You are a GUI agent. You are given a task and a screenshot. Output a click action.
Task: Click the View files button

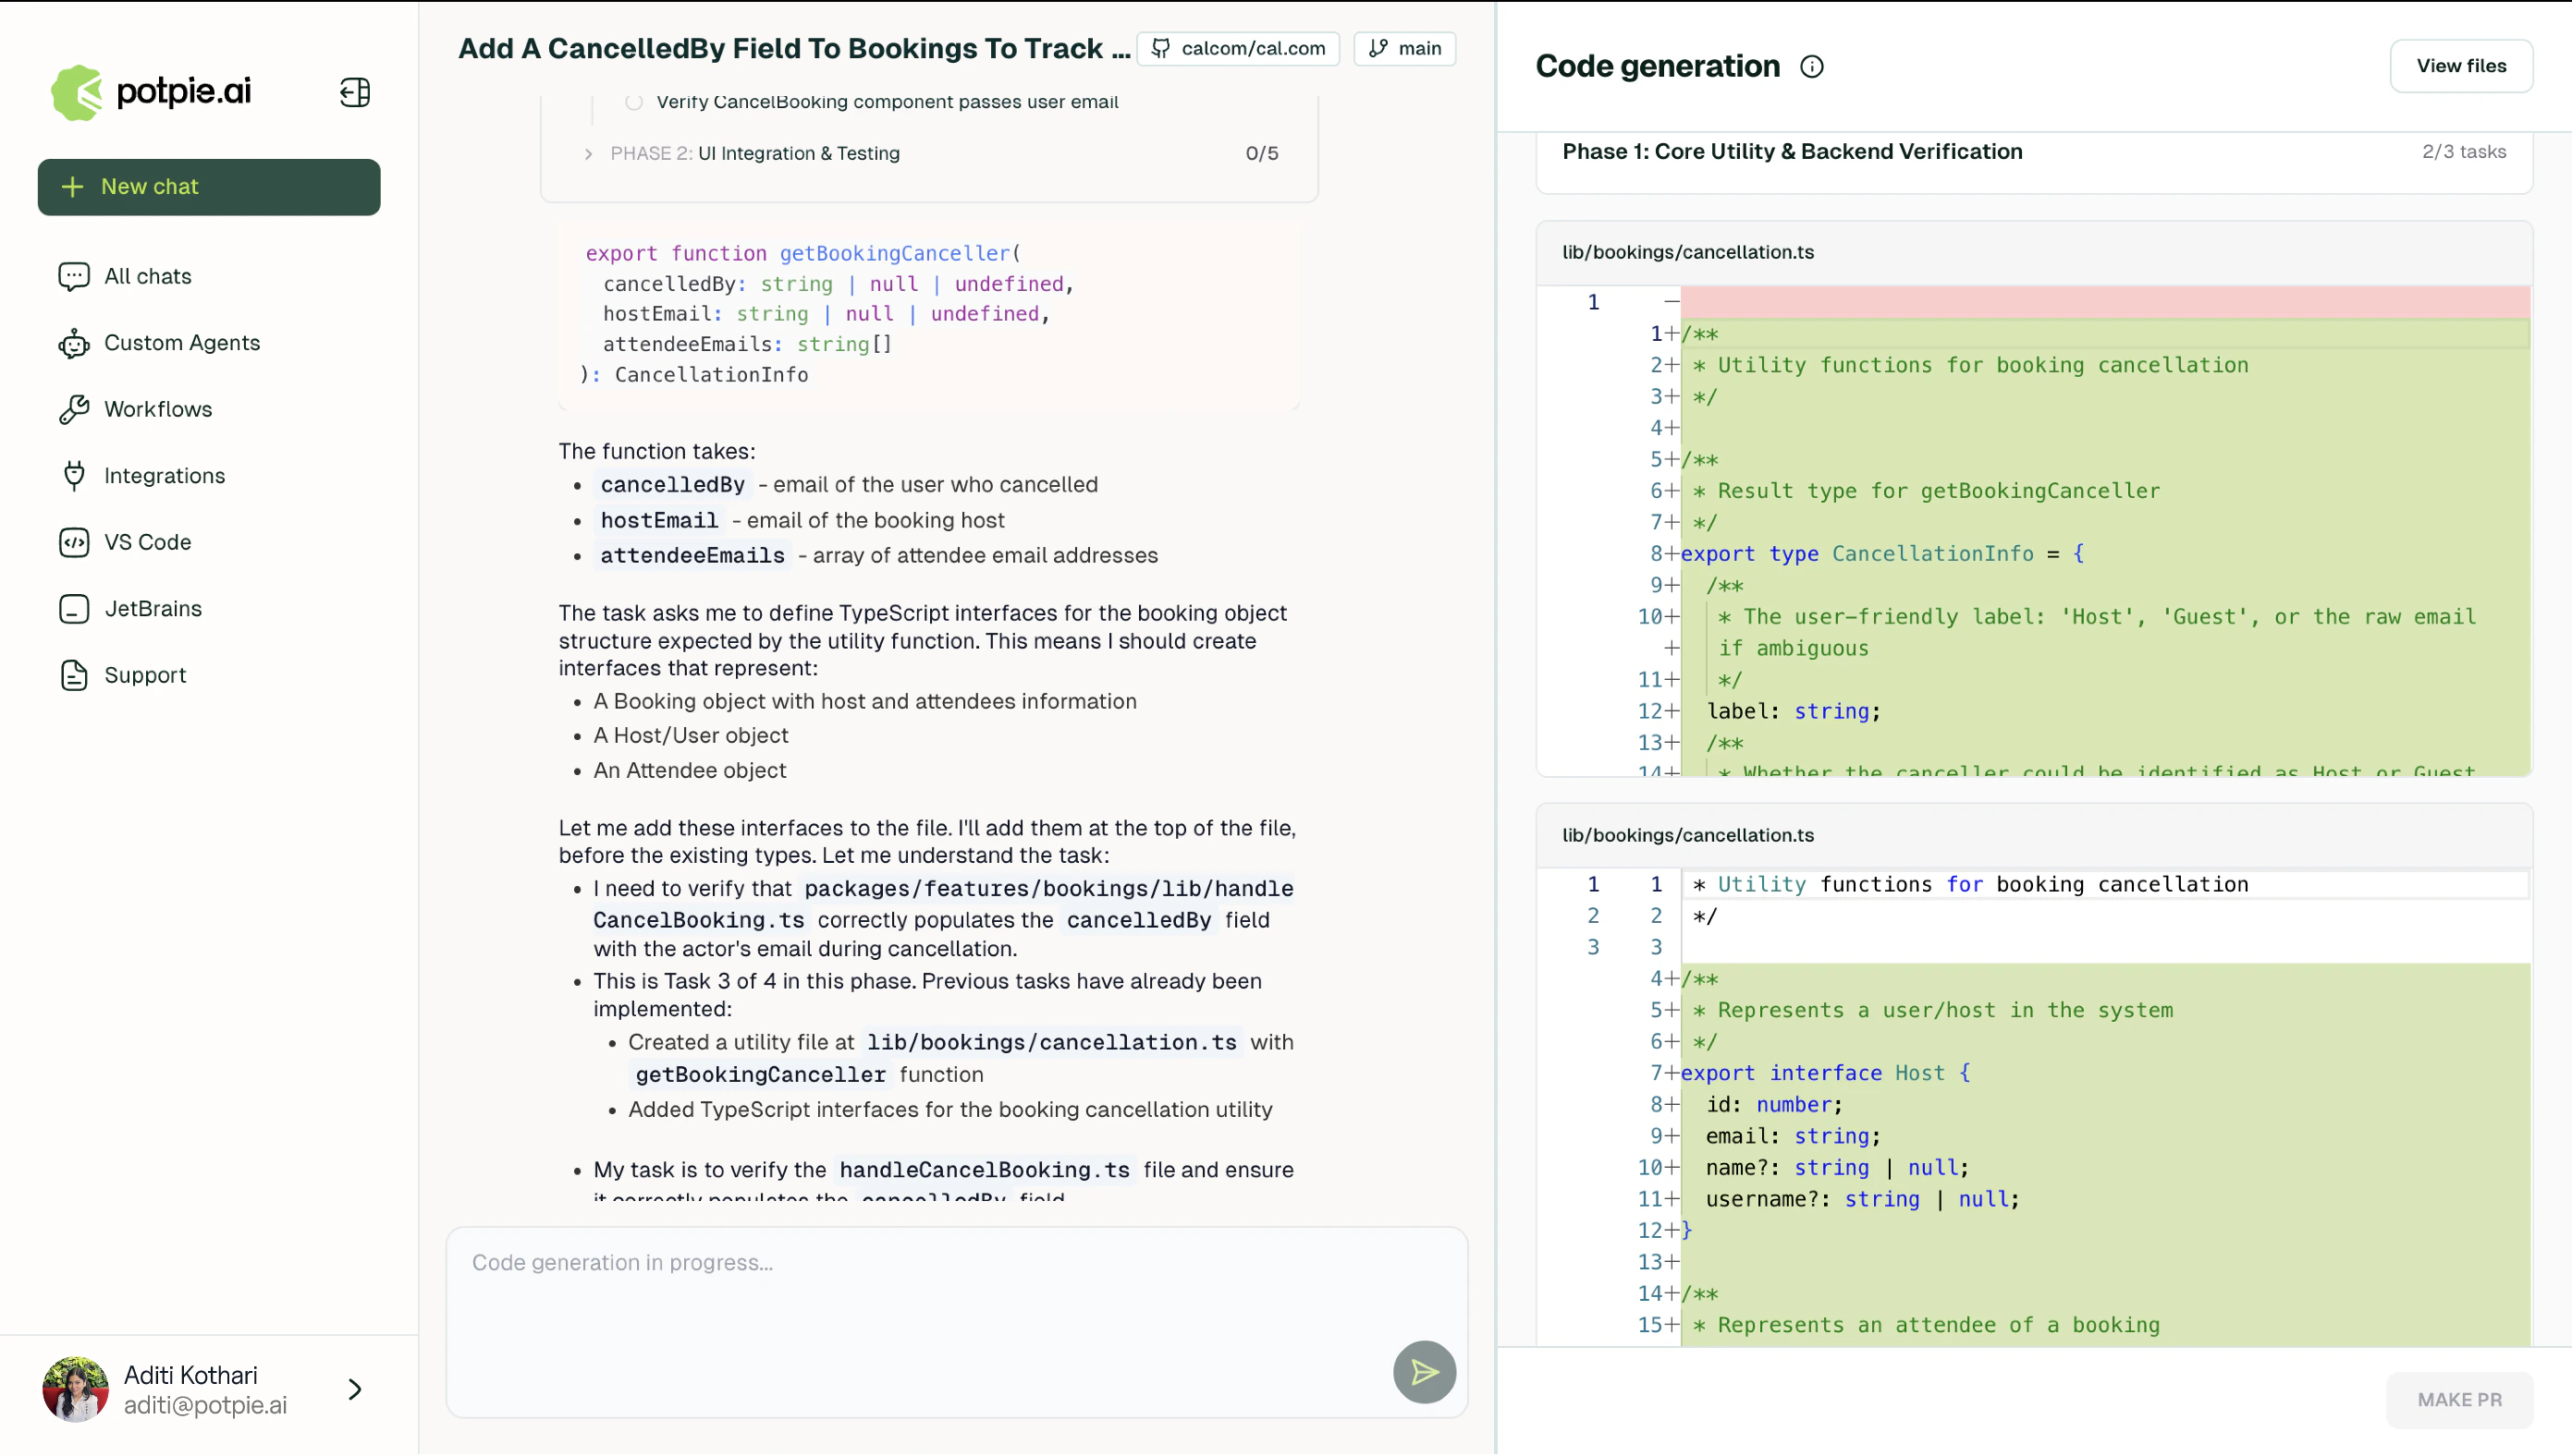pos(2461,66)
